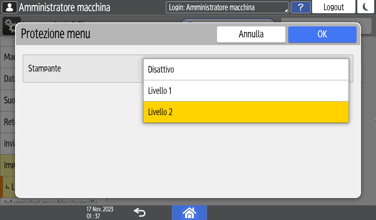Select Disattivo from the list
This screenshot has height=220, width=376.
click(x=246, y=69)
